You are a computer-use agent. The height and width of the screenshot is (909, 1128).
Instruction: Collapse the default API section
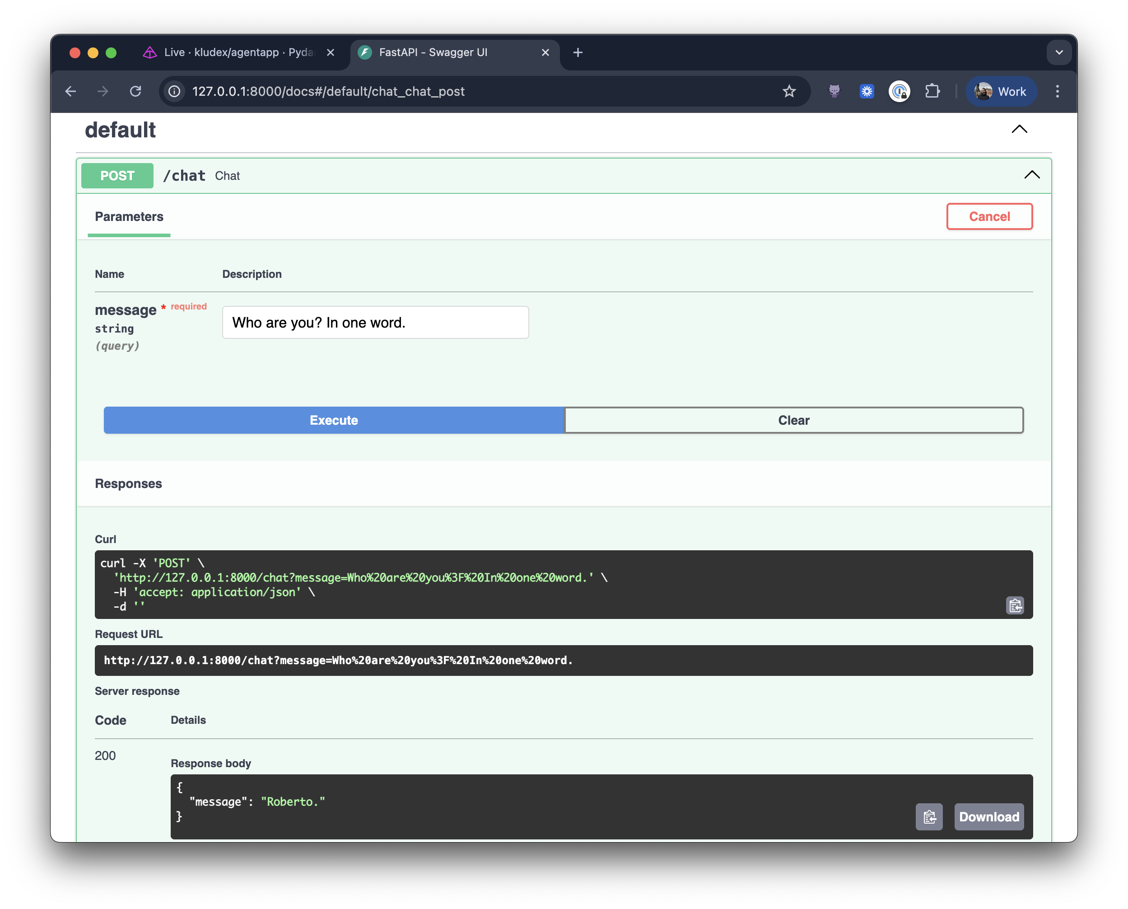[1019, 129]
